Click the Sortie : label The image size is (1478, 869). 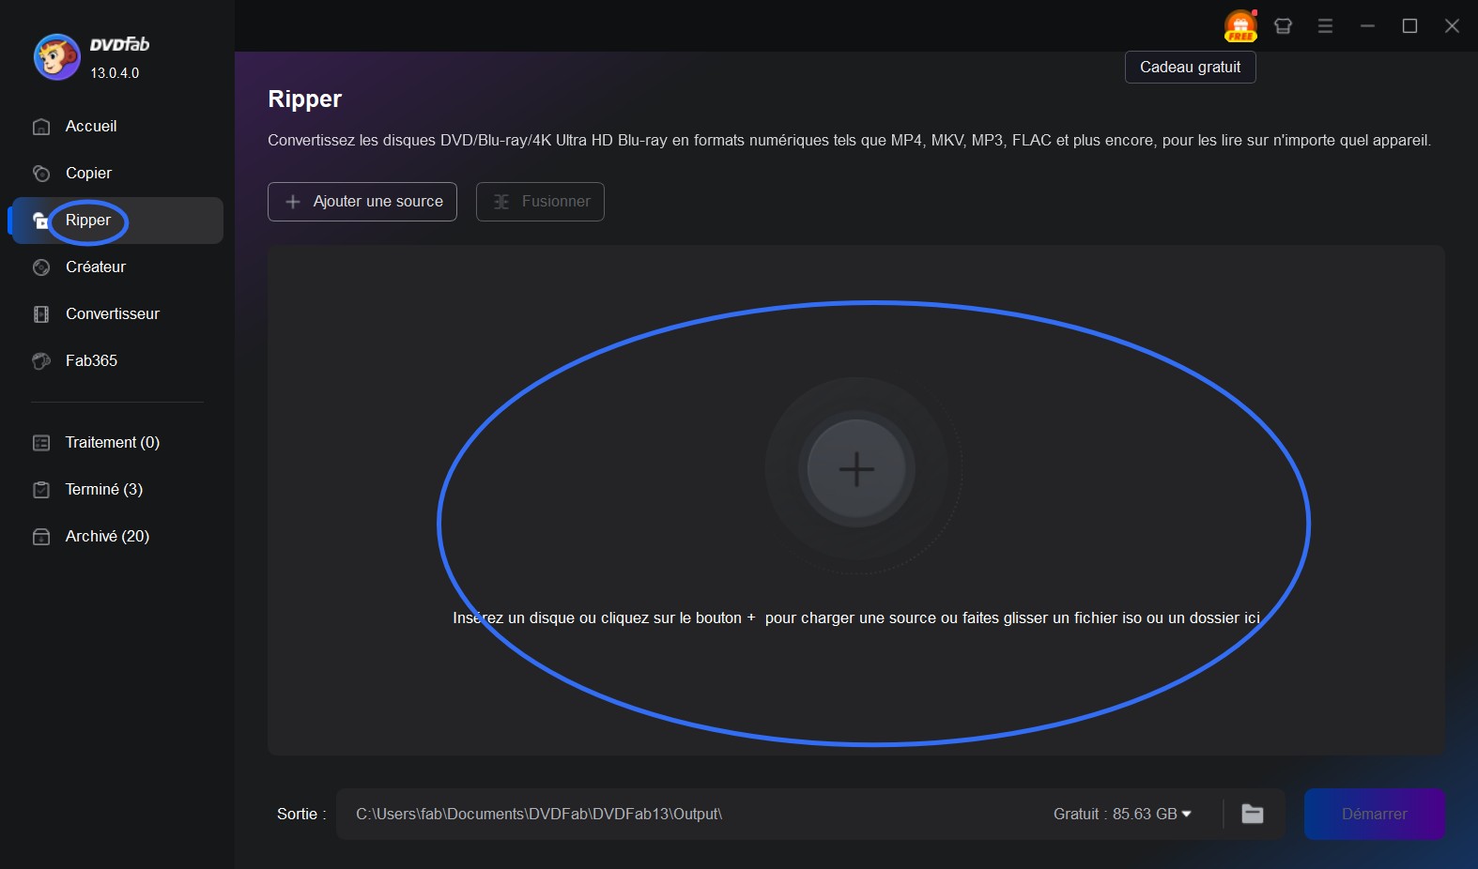301,815
